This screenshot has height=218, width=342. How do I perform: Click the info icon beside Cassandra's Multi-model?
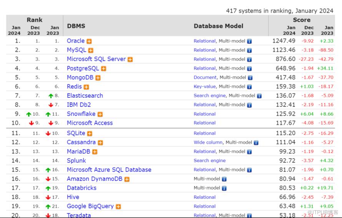click(256, 143)
